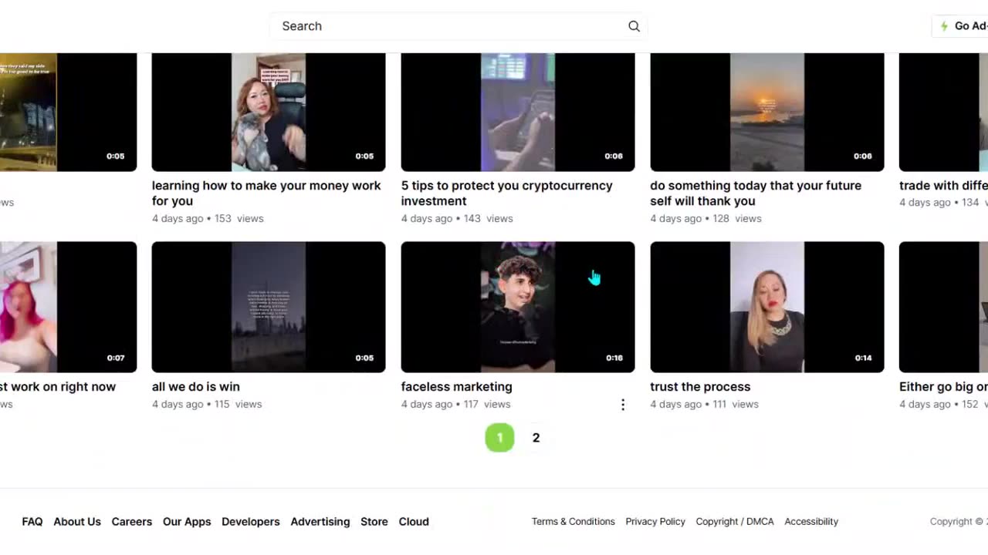The image size is (988, 555).
Task: Open Advertising footer link
Action: [320, 522]
